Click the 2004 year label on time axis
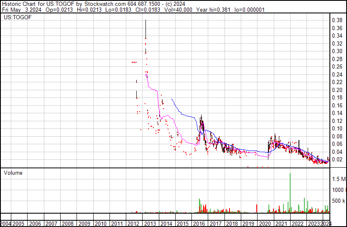This screenshot has height=227, width=347. coord(6,224)
